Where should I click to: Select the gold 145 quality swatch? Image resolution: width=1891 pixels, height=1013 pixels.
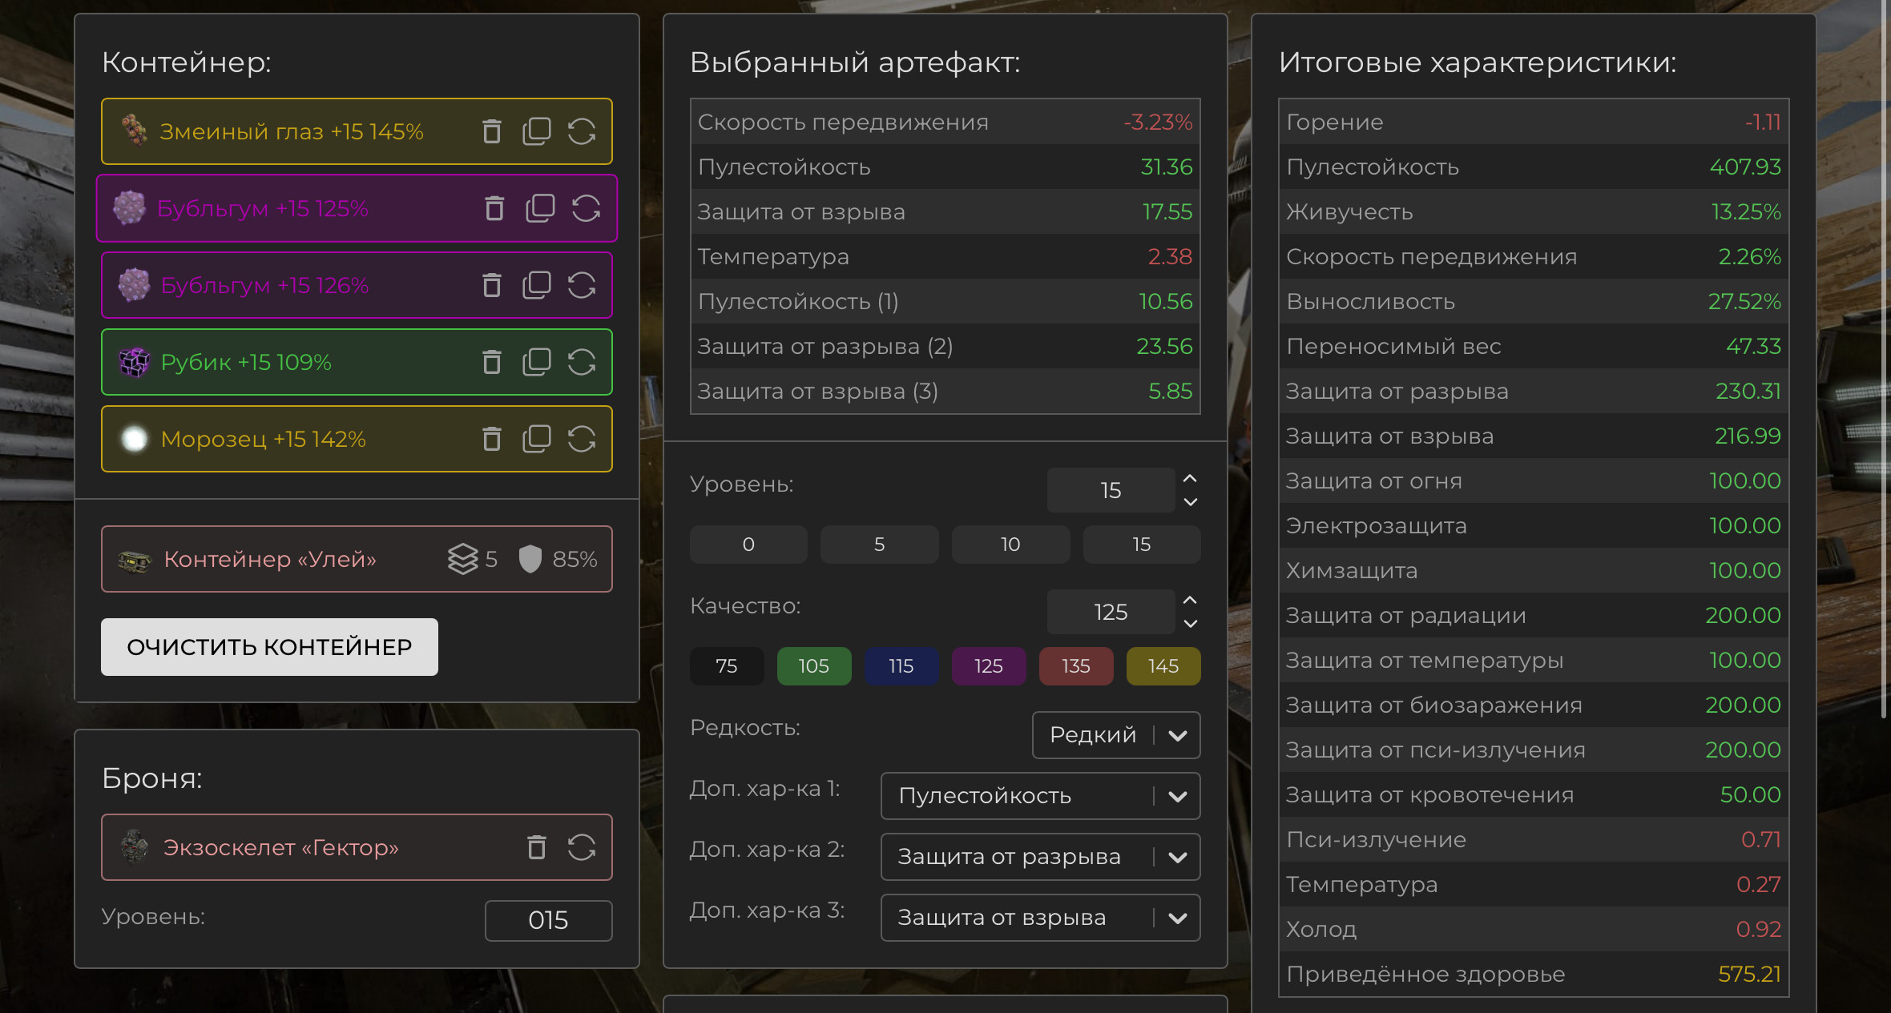pyautogui.click(x=1163, y=666)
